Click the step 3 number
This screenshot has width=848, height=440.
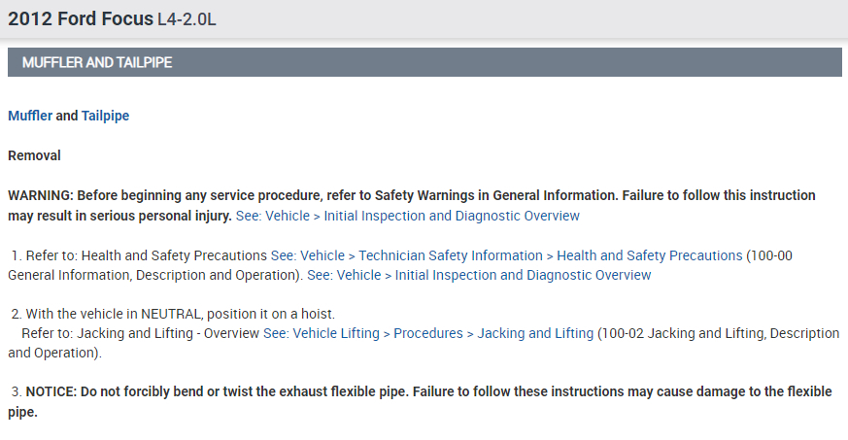[17, 391]
